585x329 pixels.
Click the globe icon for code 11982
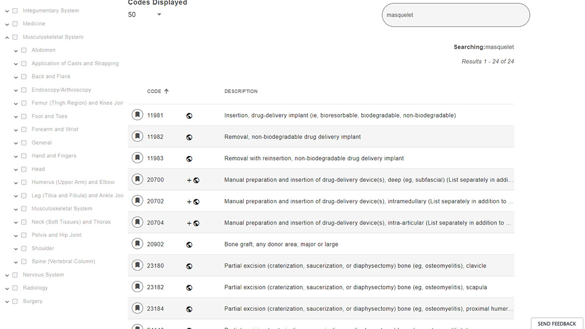(x=189, y=137)
